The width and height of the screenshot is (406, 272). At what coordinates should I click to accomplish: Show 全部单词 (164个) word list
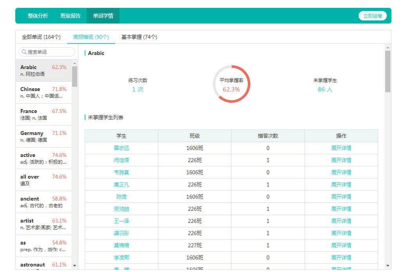(x=41, y=37)
